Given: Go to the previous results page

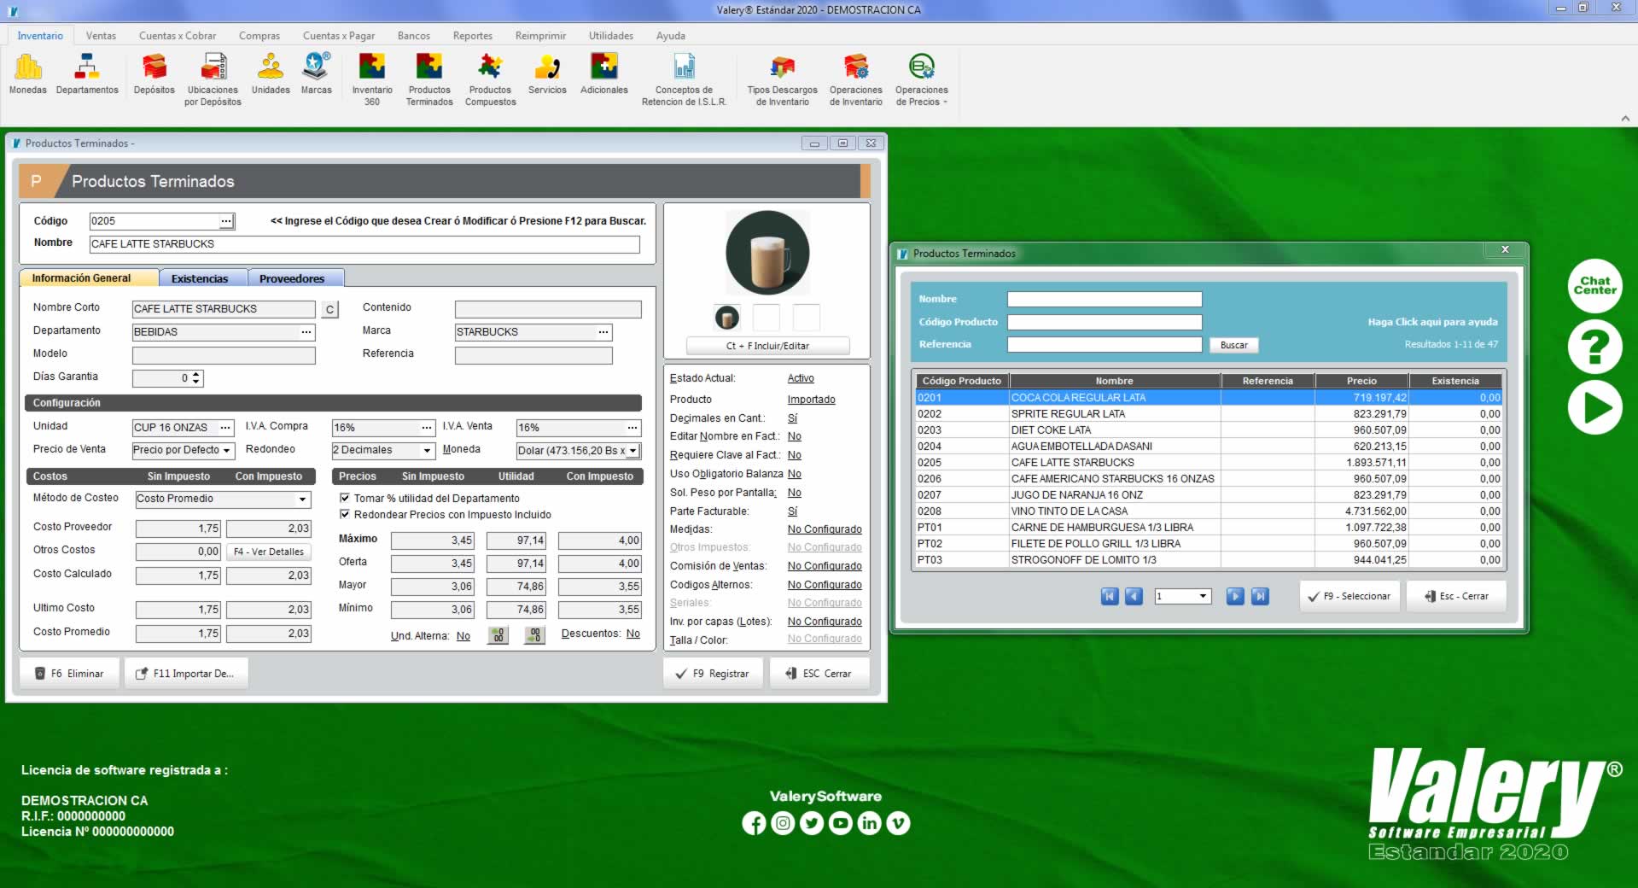Looking at the screenshot, I should click(1134, 596).
